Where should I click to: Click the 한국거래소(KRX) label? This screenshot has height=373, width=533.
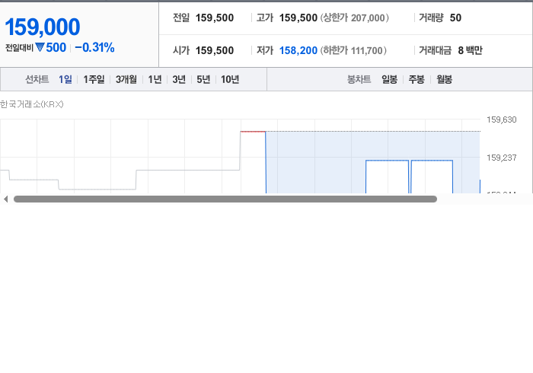point(32,104)
